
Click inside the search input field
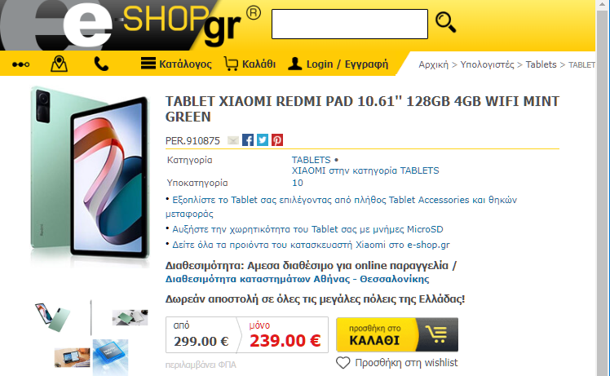(x=350, y=24)
